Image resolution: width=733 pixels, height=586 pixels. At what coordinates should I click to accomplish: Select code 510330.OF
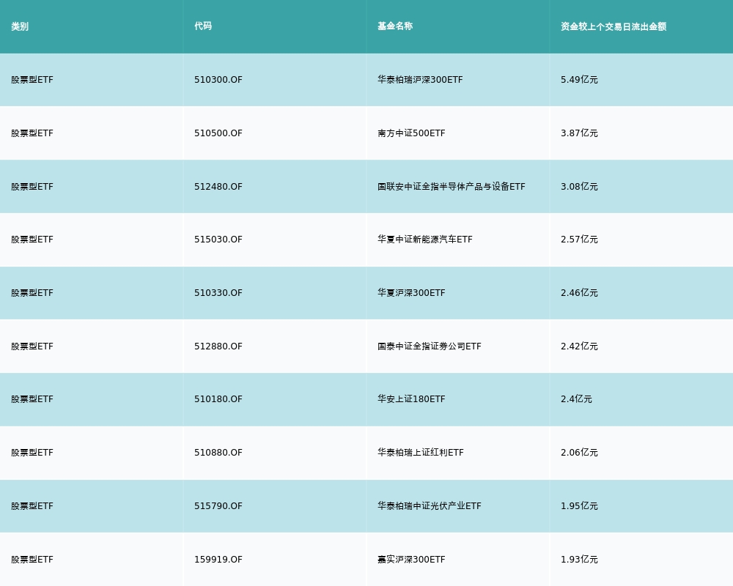(x=218, y=292)
